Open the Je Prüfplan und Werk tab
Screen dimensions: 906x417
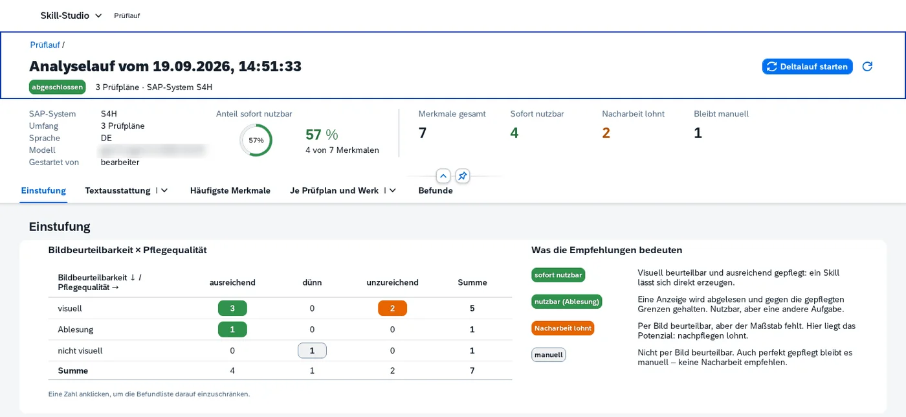[334, 190]
